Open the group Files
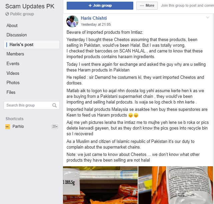Screen dimensions: 214x204 pos(11,92)
